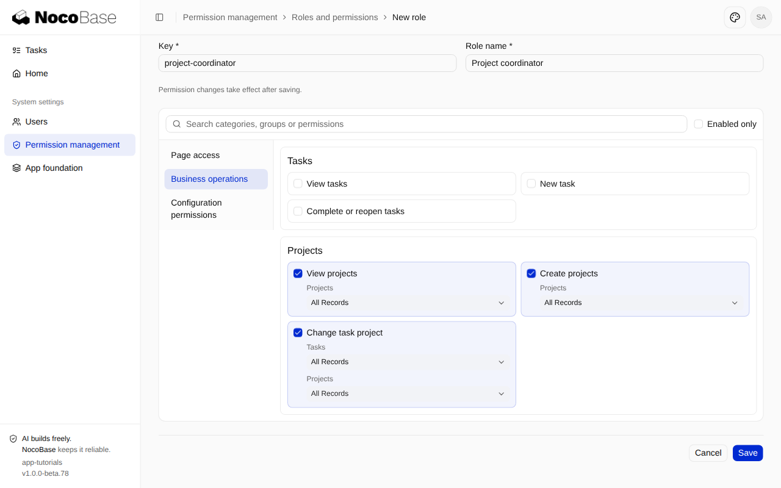Open Users in the sidebar
The image size is (781, 488).
coord(70,121)
